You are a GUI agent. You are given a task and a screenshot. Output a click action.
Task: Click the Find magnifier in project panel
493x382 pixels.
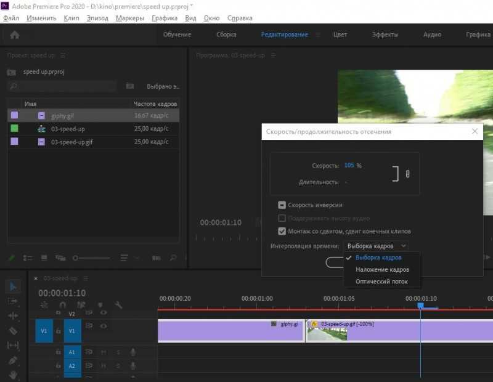tap(173, 258)
